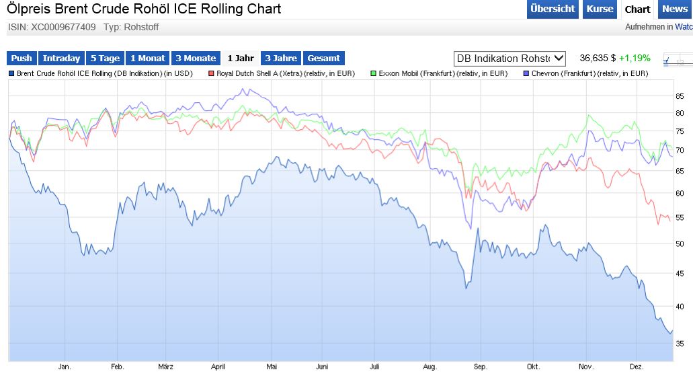Expand the DB Indikation Rohstoff dropdown
This screenshot has width=693, height=374.
pos(510,59)
